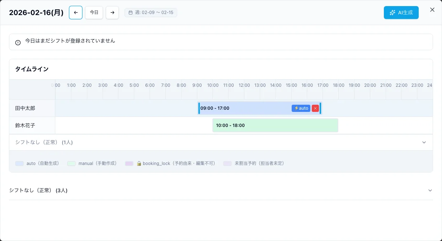Close the shift dialog with X
Image resolution: width=442 pixels, height=241 pixels.
tap(432, 10)
